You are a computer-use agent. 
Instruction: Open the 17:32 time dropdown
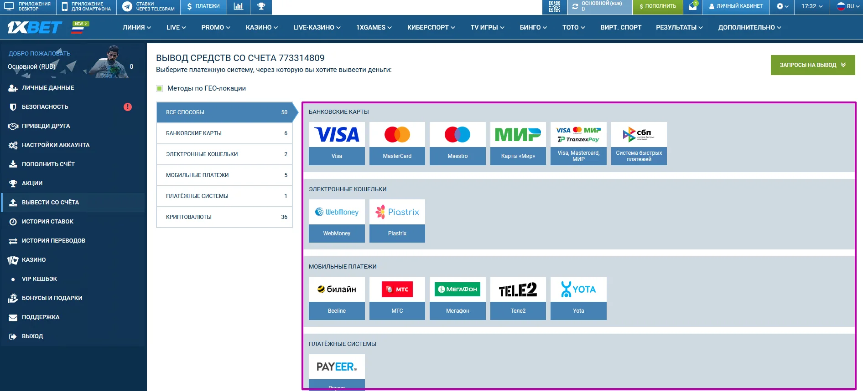[812, 6]
